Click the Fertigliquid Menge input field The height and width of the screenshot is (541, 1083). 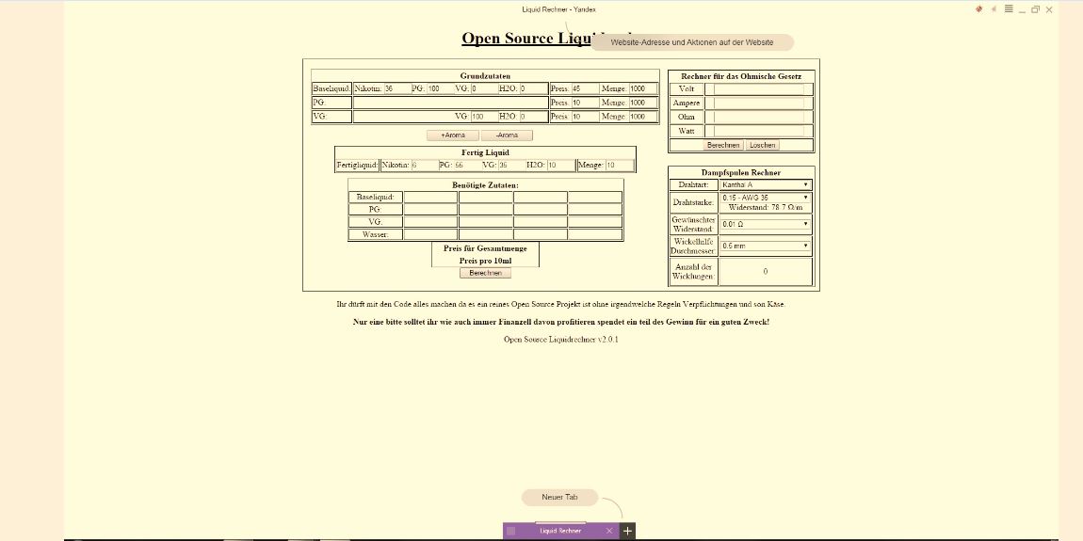tap(619, 165)
